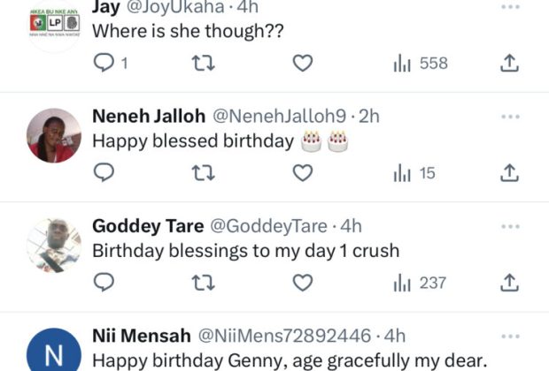Open Neneh Jalloh's profile picture
The height and width of the screenshot is (371, 549).
tap(54, 135)
